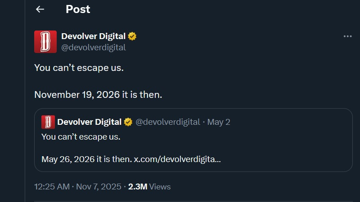Click the @devolverdigital handle in quoted post
This screenshot has width=360, height=202.
pos(167,122)
